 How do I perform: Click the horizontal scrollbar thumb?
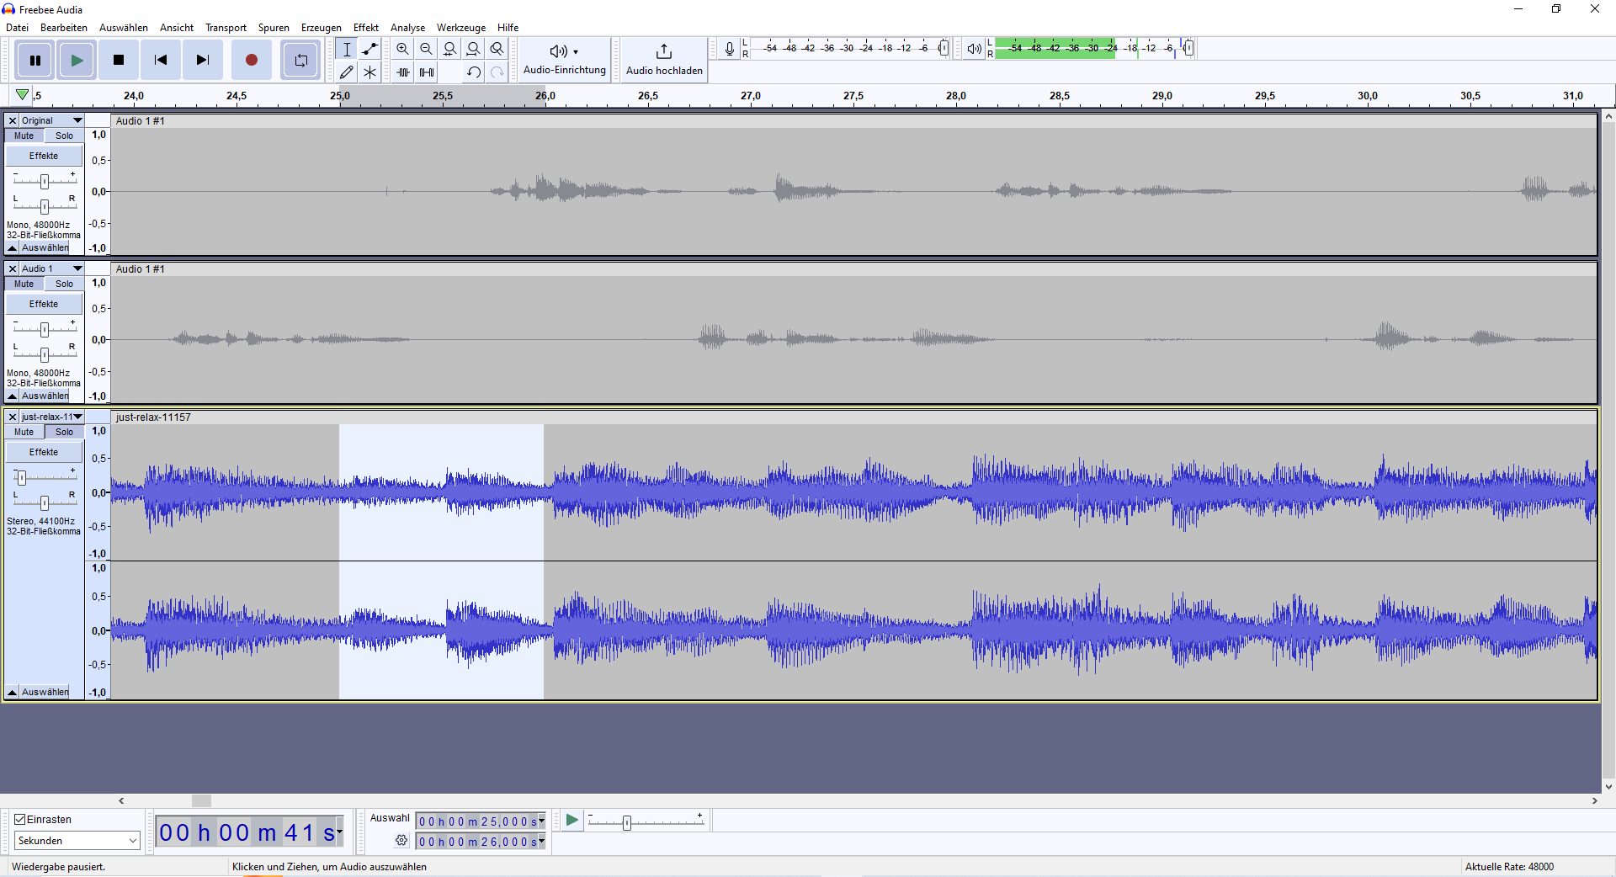[201, 800]
